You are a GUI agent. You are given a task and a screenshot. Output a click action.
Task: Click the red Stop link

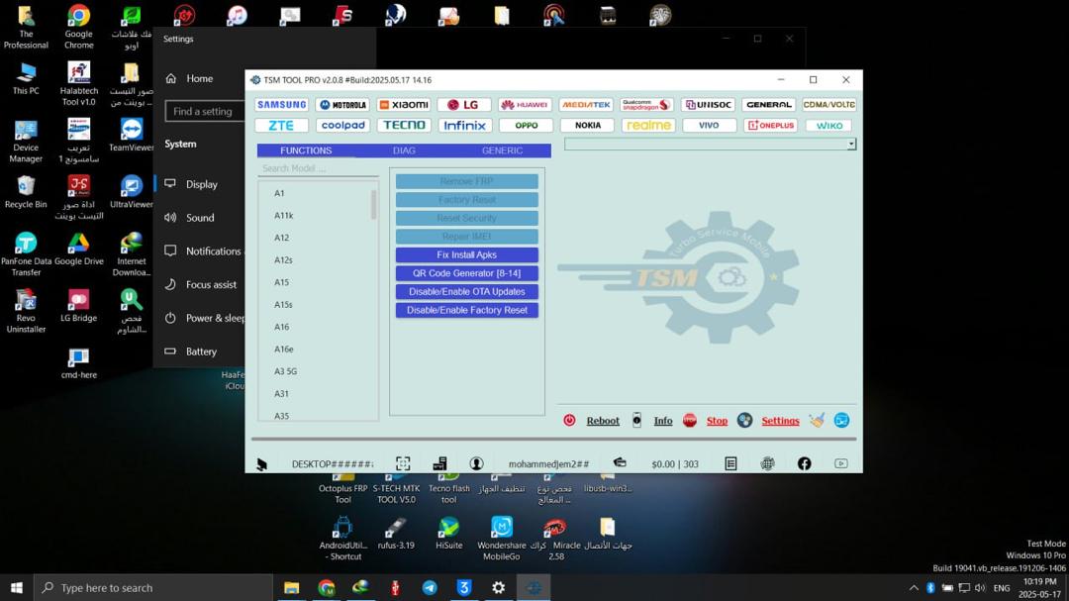(x=717, y=421)
